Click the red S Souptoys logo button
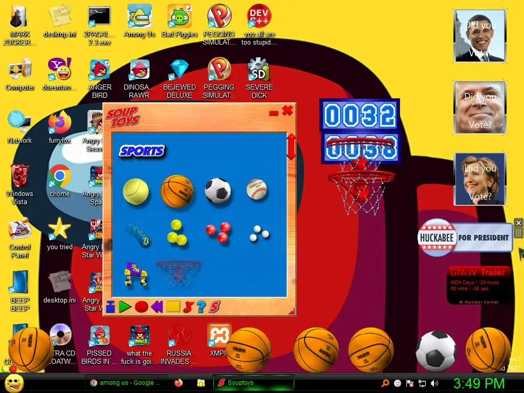The height and width of the screenshot is (393, 524). click(214, 307)
